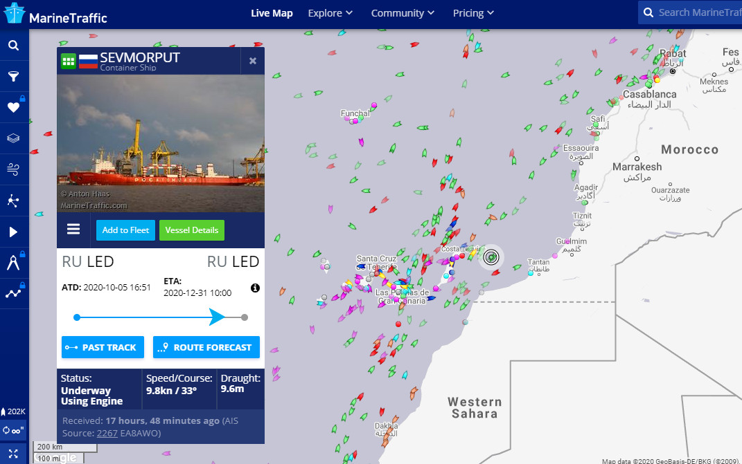Click the header search magnifier icon
The width and height of the screenshot is (742, 464).
(648, 12)
